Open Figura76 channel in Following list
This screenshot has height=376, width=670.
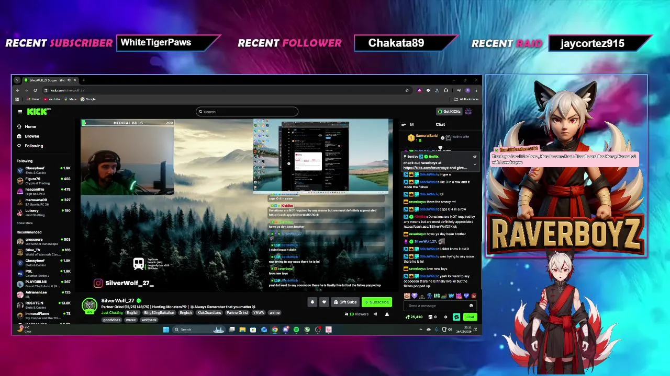point(44,181)
